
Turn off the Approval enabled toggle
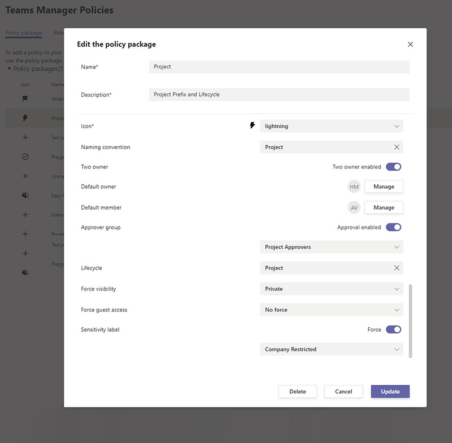click(x=393, y=227)
